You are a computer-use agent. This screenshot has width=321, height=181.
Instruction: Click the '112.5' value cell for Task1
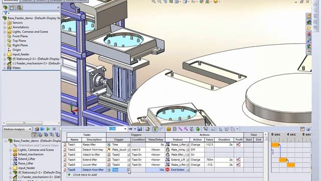pos(210,145)
